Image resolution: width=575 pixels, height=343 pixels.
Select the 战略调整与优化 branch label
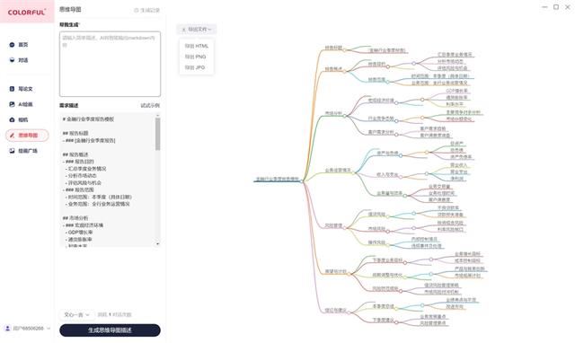point(387,275)
